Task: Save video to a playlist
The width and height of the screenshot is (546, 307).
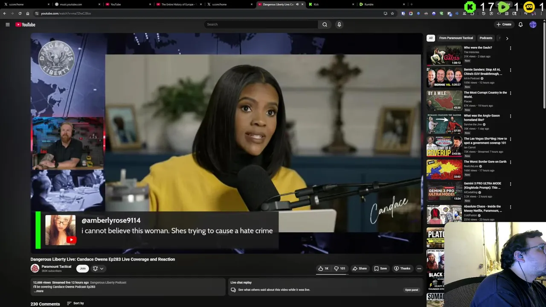Action: tap(380, 268)
